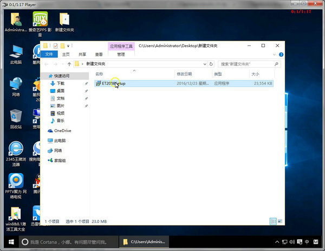Open the 文件 menu tab
Viewport: 325px width, 251px height.
pos(49,54)
